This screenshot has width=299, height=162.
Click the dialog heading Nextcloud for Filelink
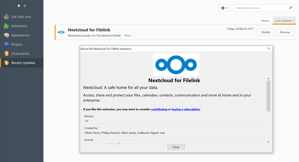[x=174, y=80]
